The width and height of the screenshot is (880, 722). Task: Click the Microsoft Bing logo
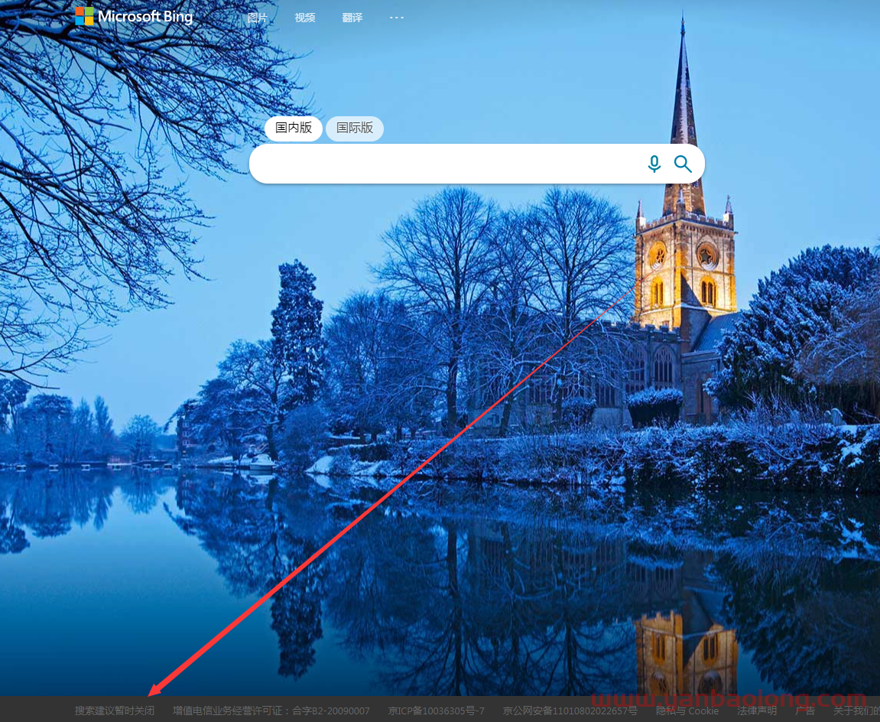pos(134,16)
